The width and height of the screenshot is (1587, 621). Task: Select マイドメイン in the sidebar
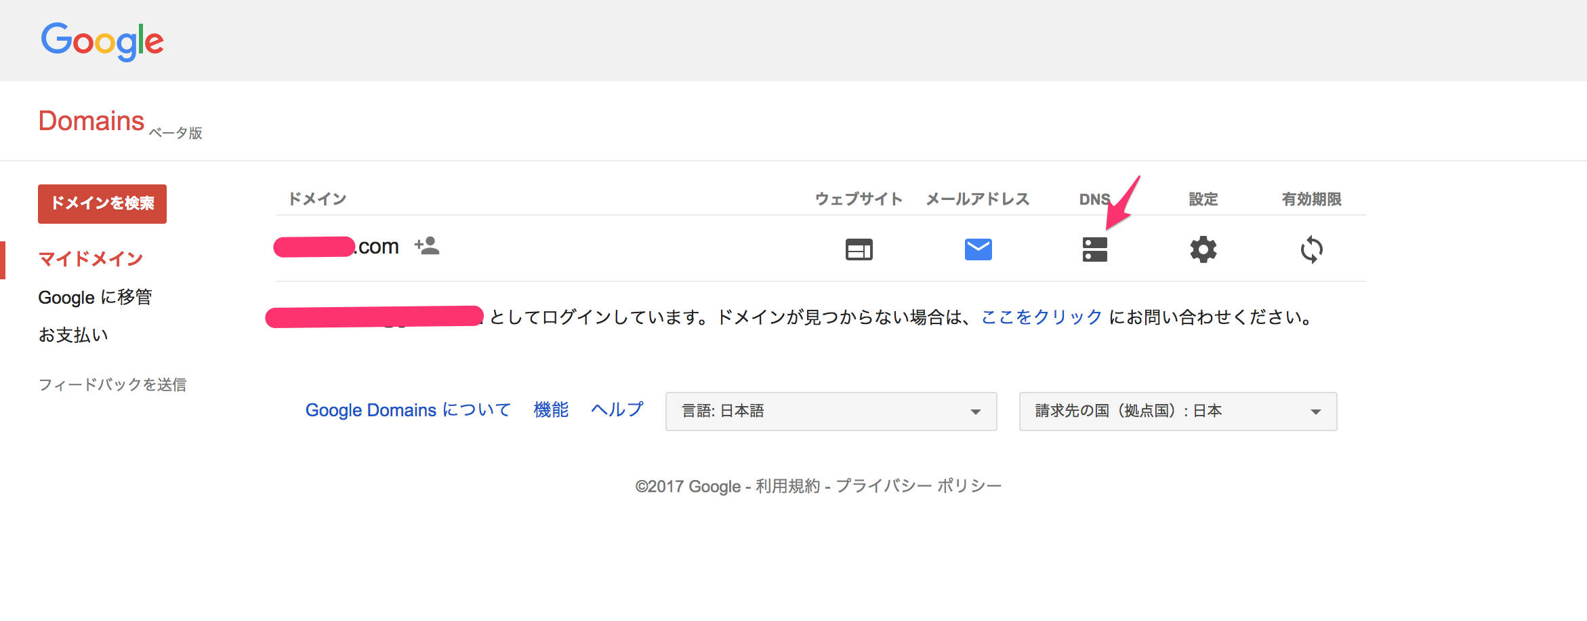coord(91,259)
